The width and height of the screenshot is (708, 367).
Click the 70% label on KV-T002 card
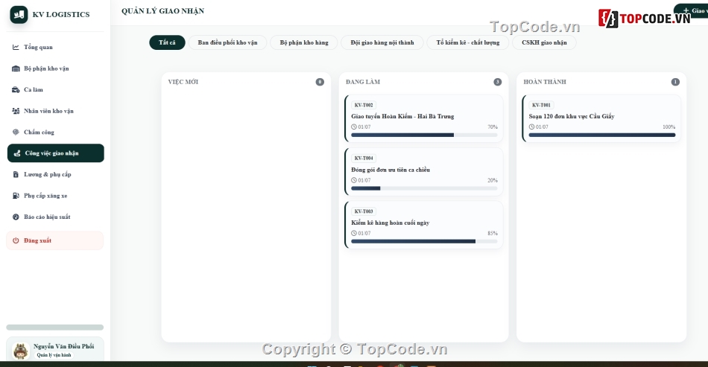(492, 127)
